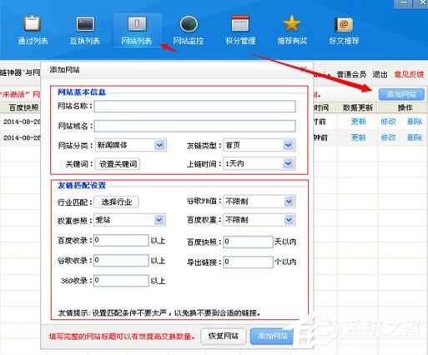Click the 网站名称 input field
The image size is (428, 355).
[195, 107]
